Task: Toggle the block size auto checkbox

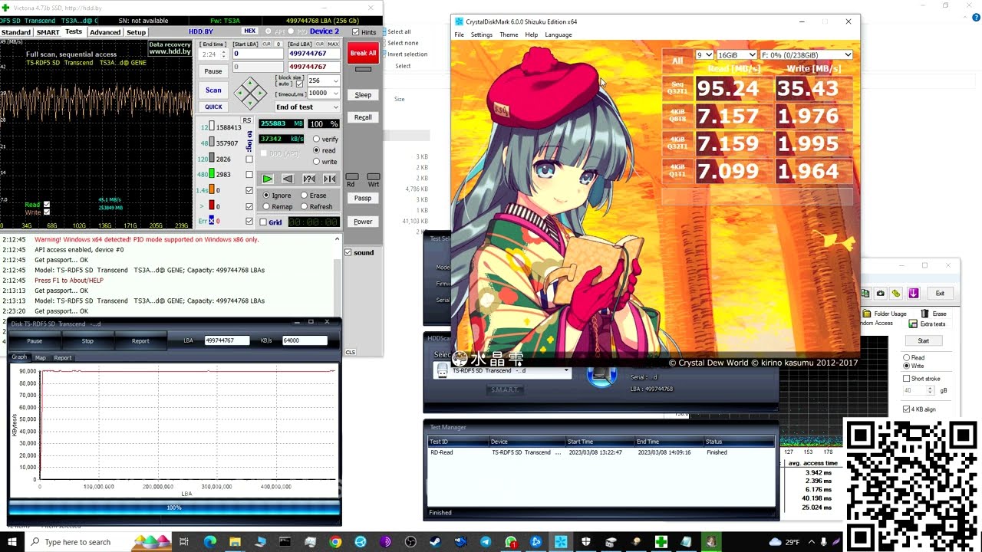Action: (299, 84)
